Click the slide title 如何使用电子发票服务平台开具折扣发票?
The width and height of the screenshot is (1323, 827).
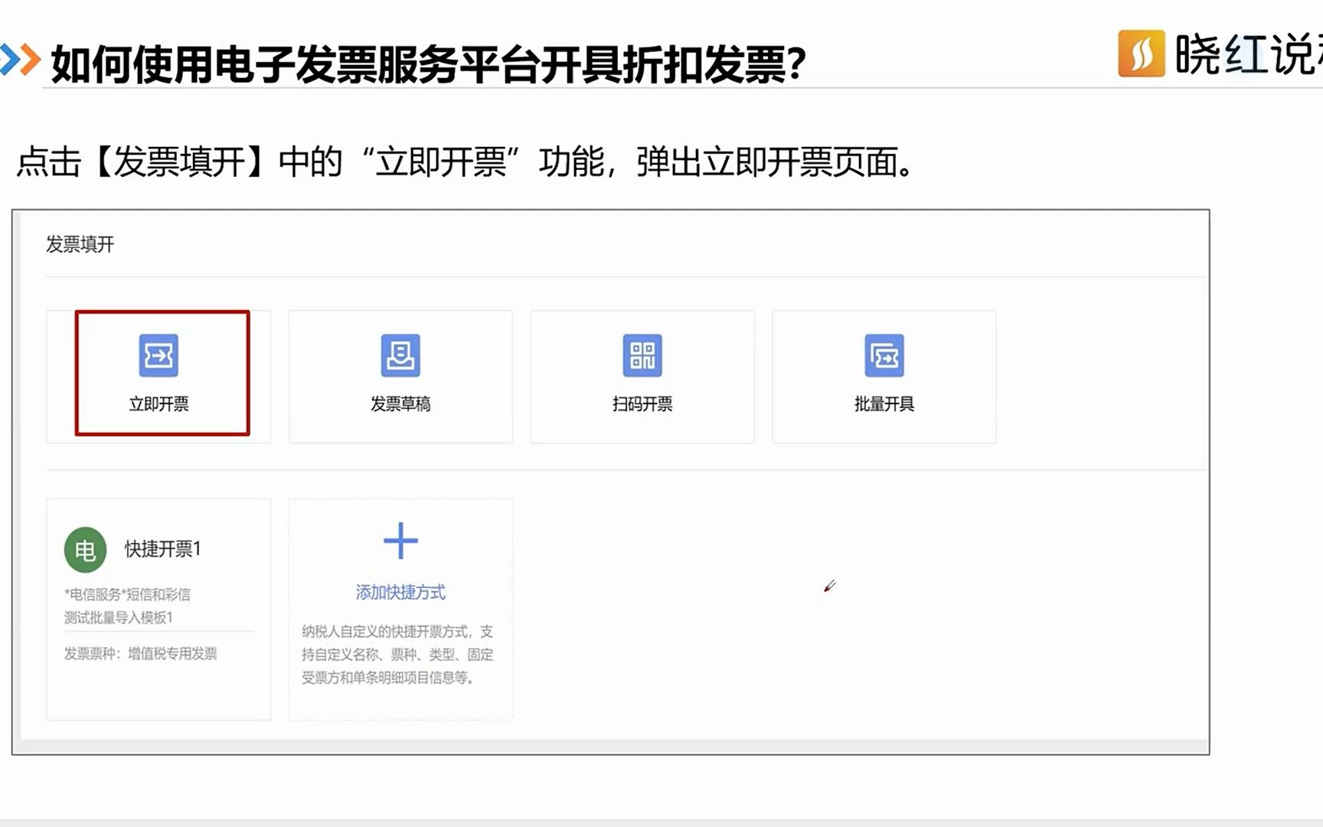pos(429,64)
